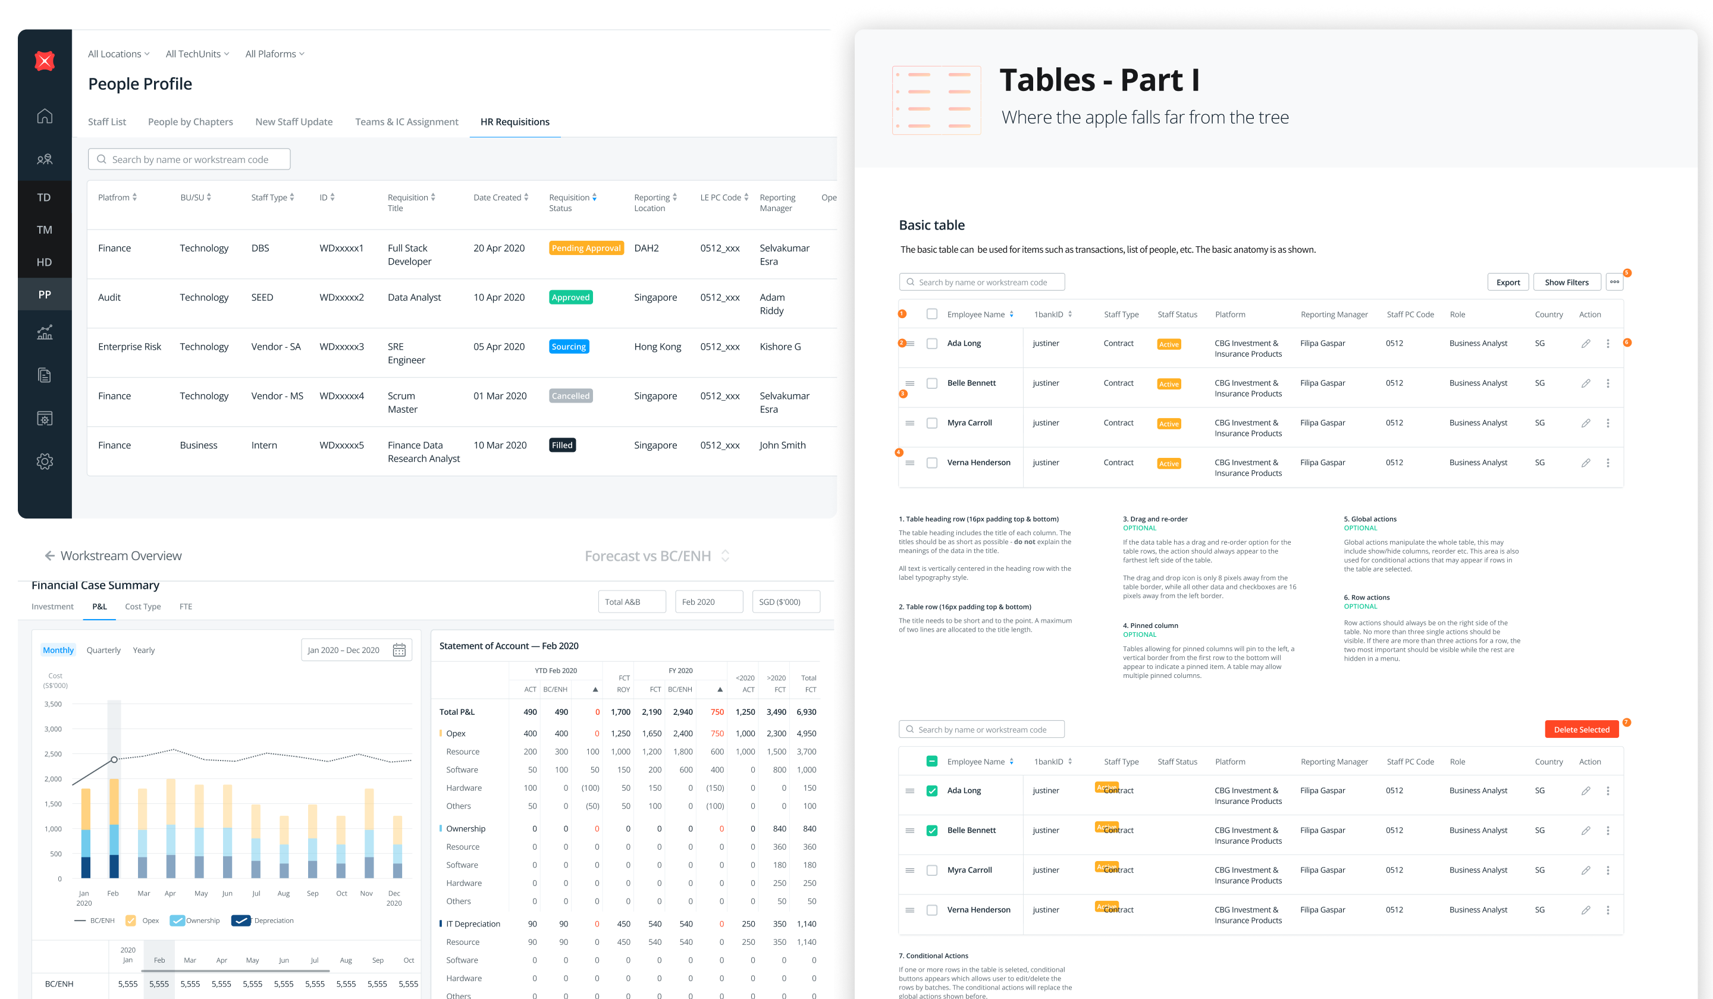The image size is (1713, 999).
Task: Click the document icon in sidebar
Action: 45,375
